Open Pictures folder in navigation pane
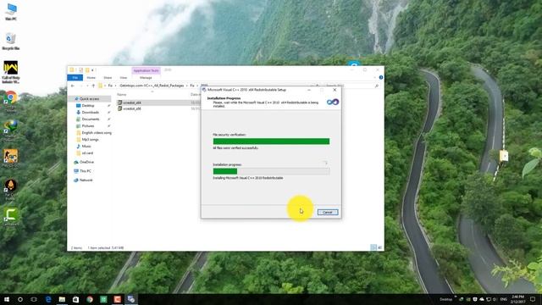The image size is (542, 305). pos(88,126)
